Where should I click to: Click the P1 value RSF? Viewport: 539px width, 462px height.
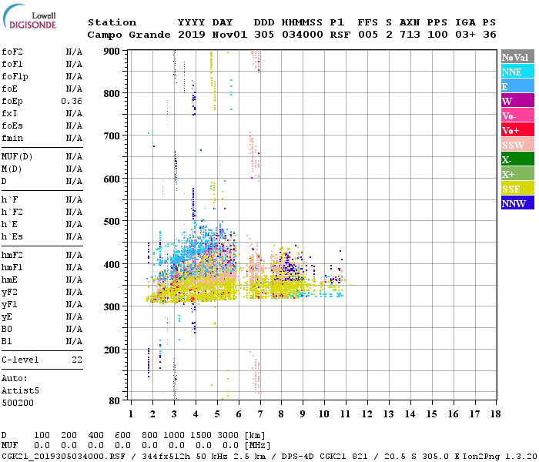click(340, 35)
